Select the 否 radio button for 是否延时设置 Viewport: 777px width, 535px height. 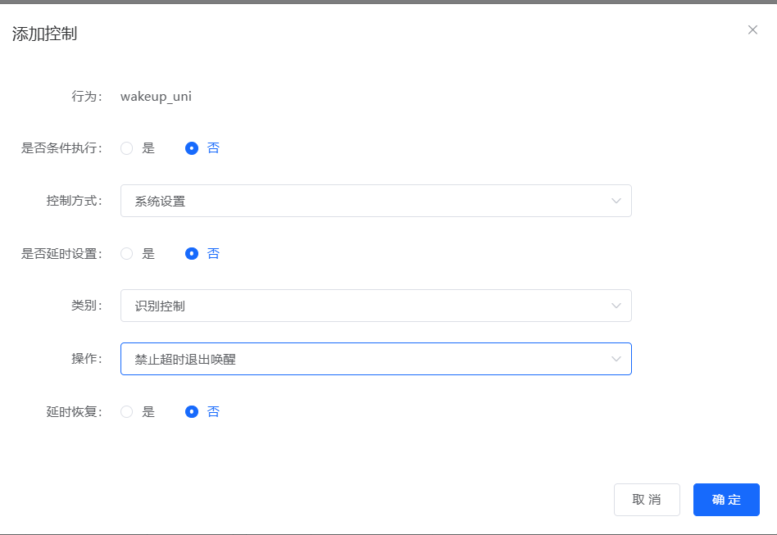pos(192,253)
